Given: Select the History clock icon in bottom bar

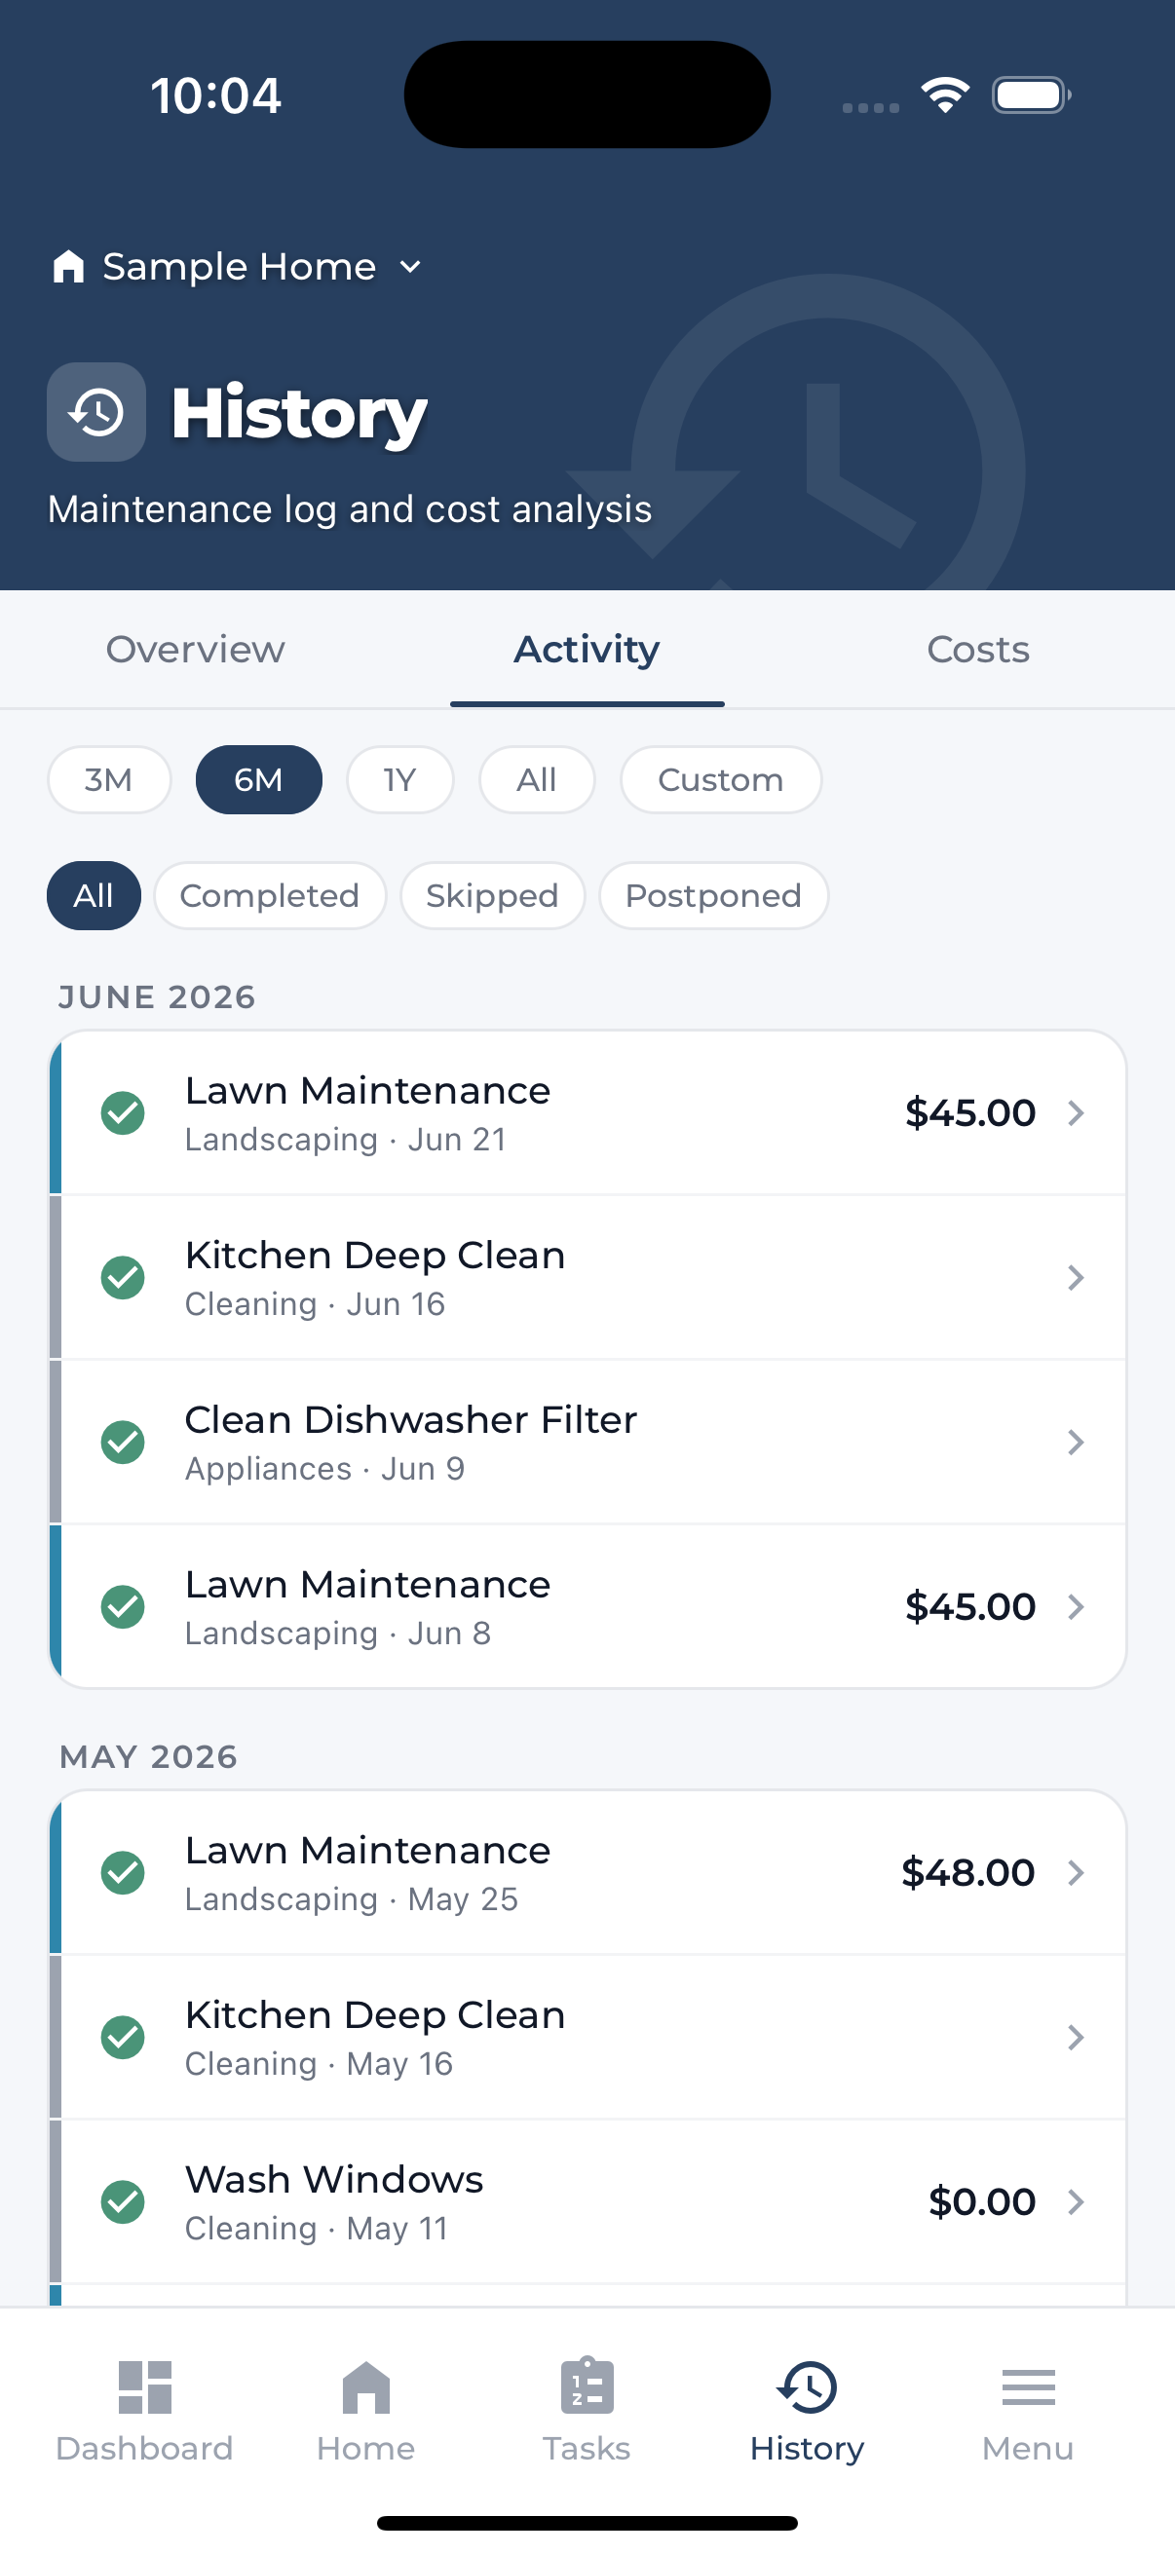Looking at the screenshot, I should (807, 2385).
